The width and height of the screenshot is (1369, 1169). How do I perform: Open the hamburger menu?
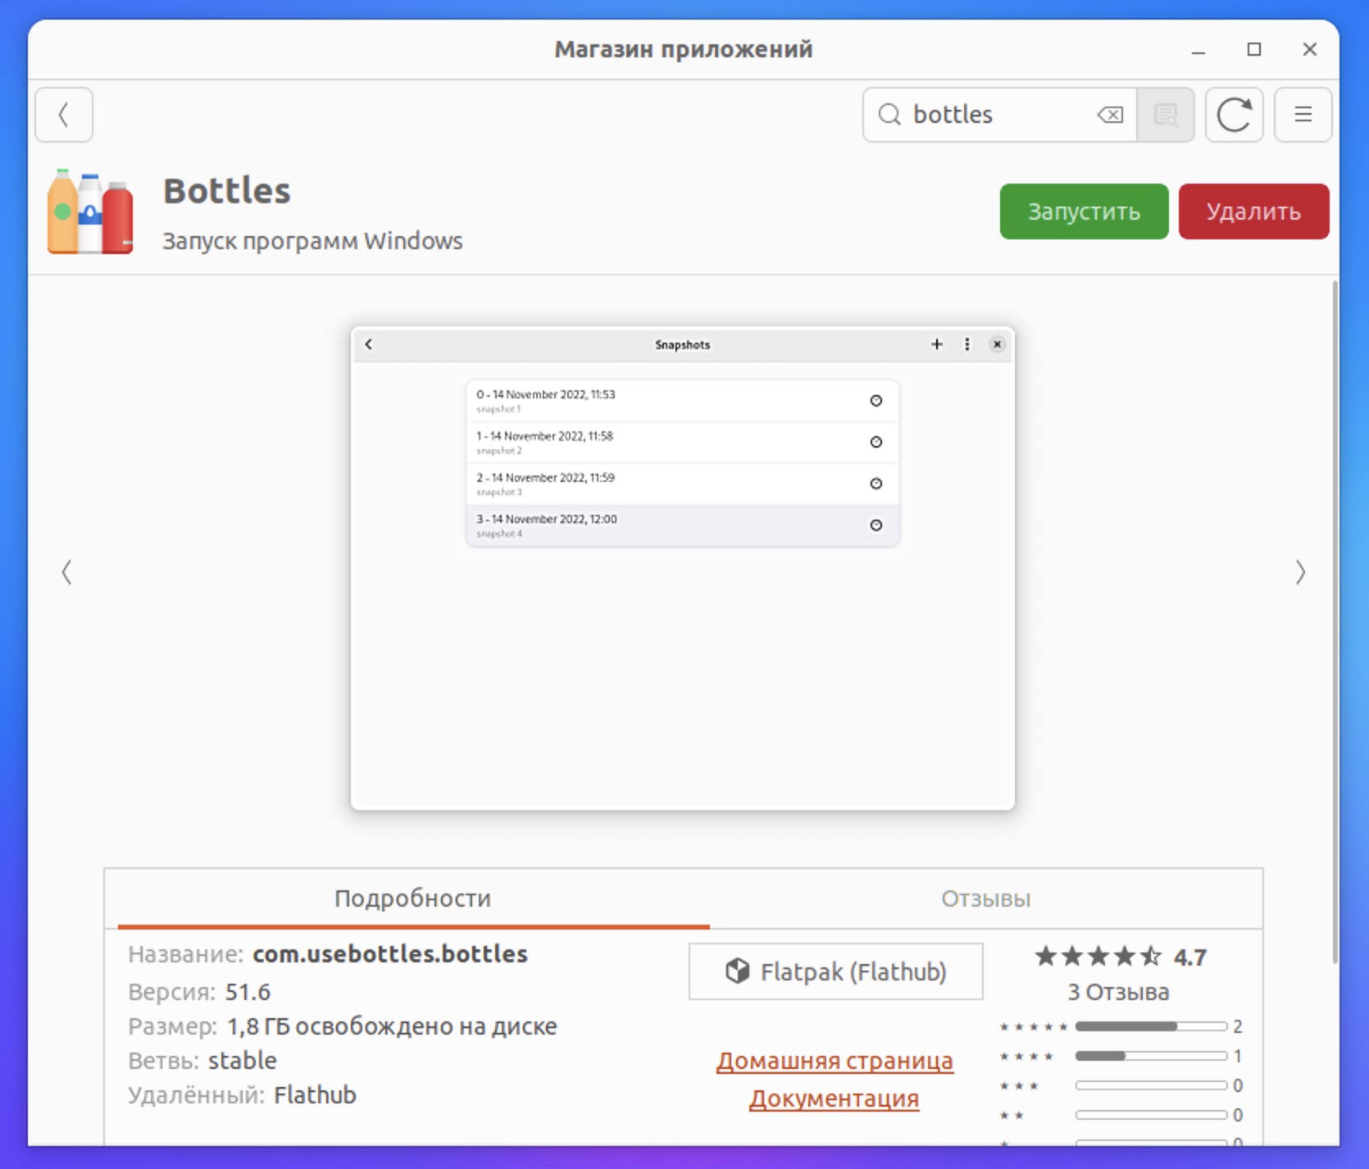point(1303,115)
